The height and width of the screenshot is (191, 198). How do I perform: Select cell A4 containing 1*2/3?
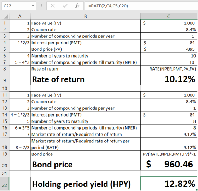[20, 43]
